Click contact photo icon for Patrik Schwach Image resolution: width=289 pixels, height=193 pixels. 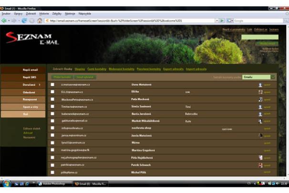click(x=260, y=165)
